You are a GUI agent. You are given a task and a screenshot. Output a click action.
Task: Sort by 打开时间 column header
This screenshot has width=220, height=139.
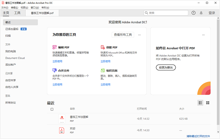[x=142, y=109]
